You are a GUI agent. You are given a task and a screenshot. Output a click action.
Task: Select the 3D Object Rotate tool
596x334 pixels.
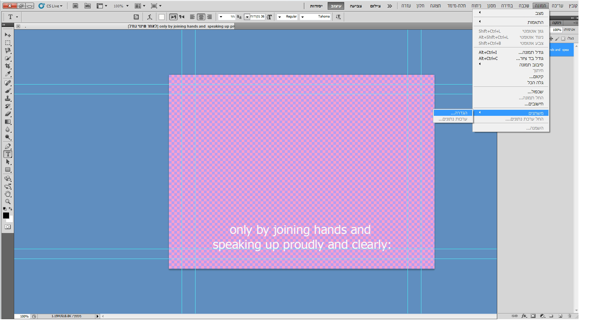[x=8, y=178]
